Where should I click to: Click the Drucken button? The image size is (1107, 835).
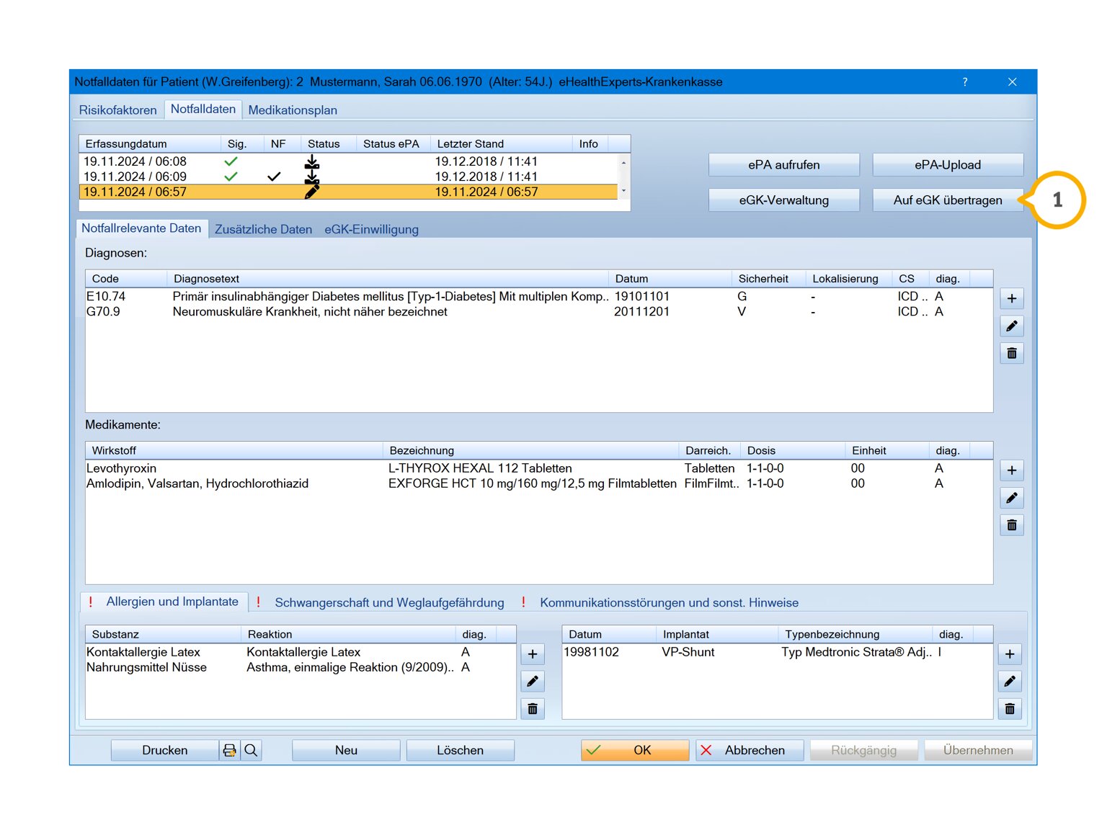point(165,750)
